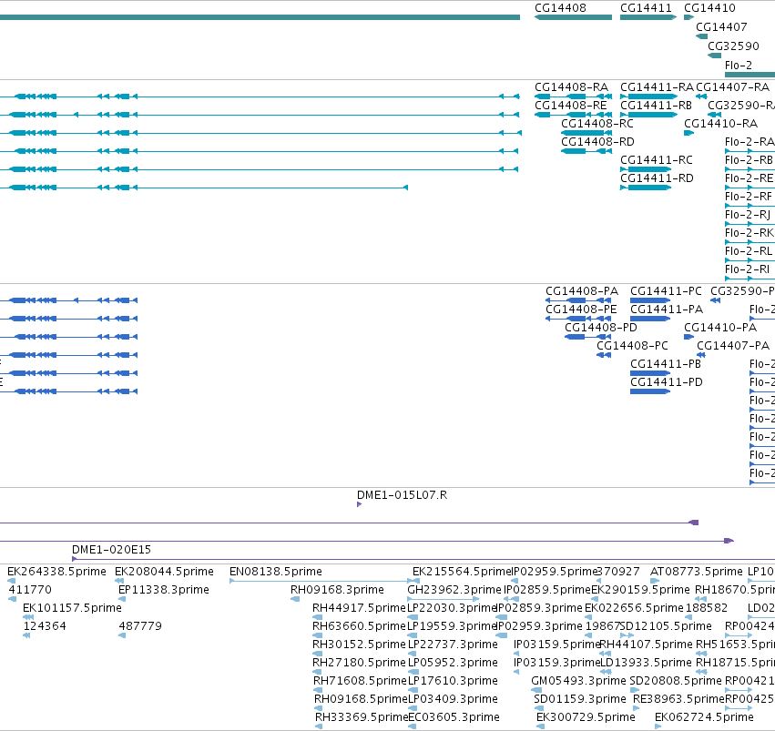The width and height of the screenshot is (775, 731).
Task: Open the Flo-2-RI transcript label
Action: [748, 269]
